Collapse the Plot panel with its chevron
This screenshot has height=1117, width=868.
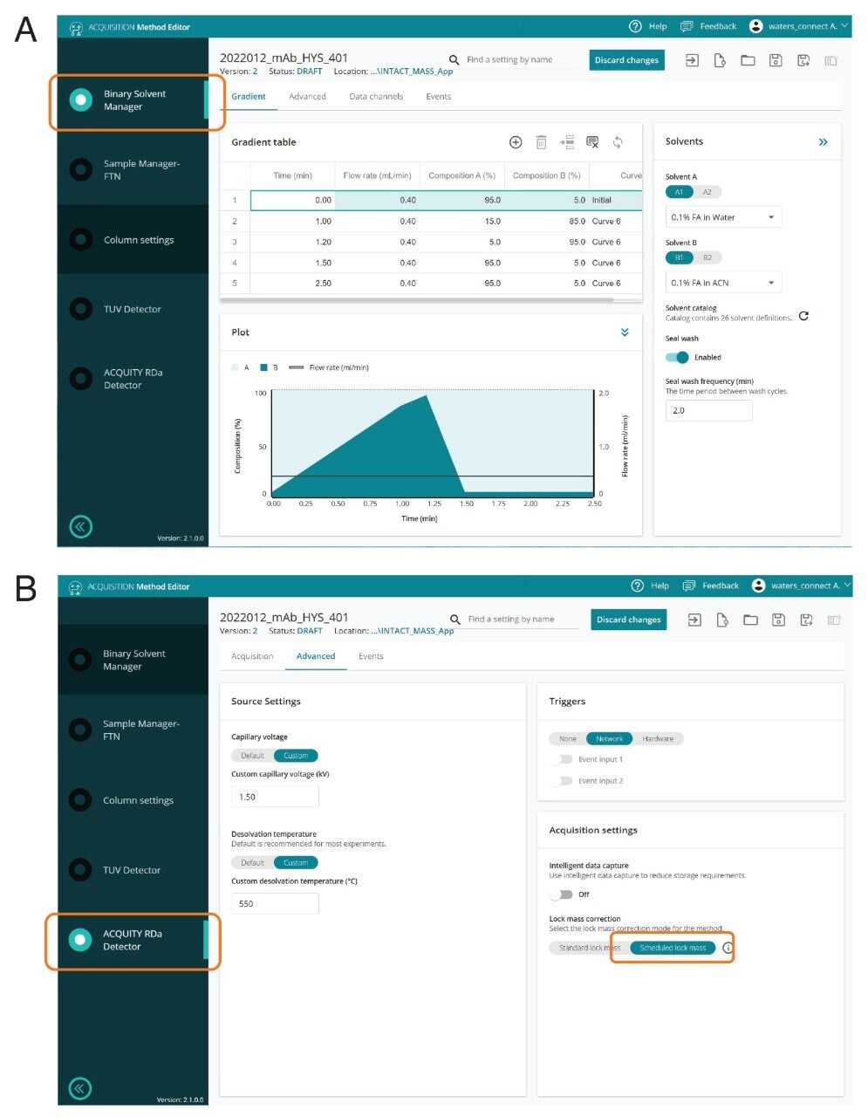coord(624,332)
